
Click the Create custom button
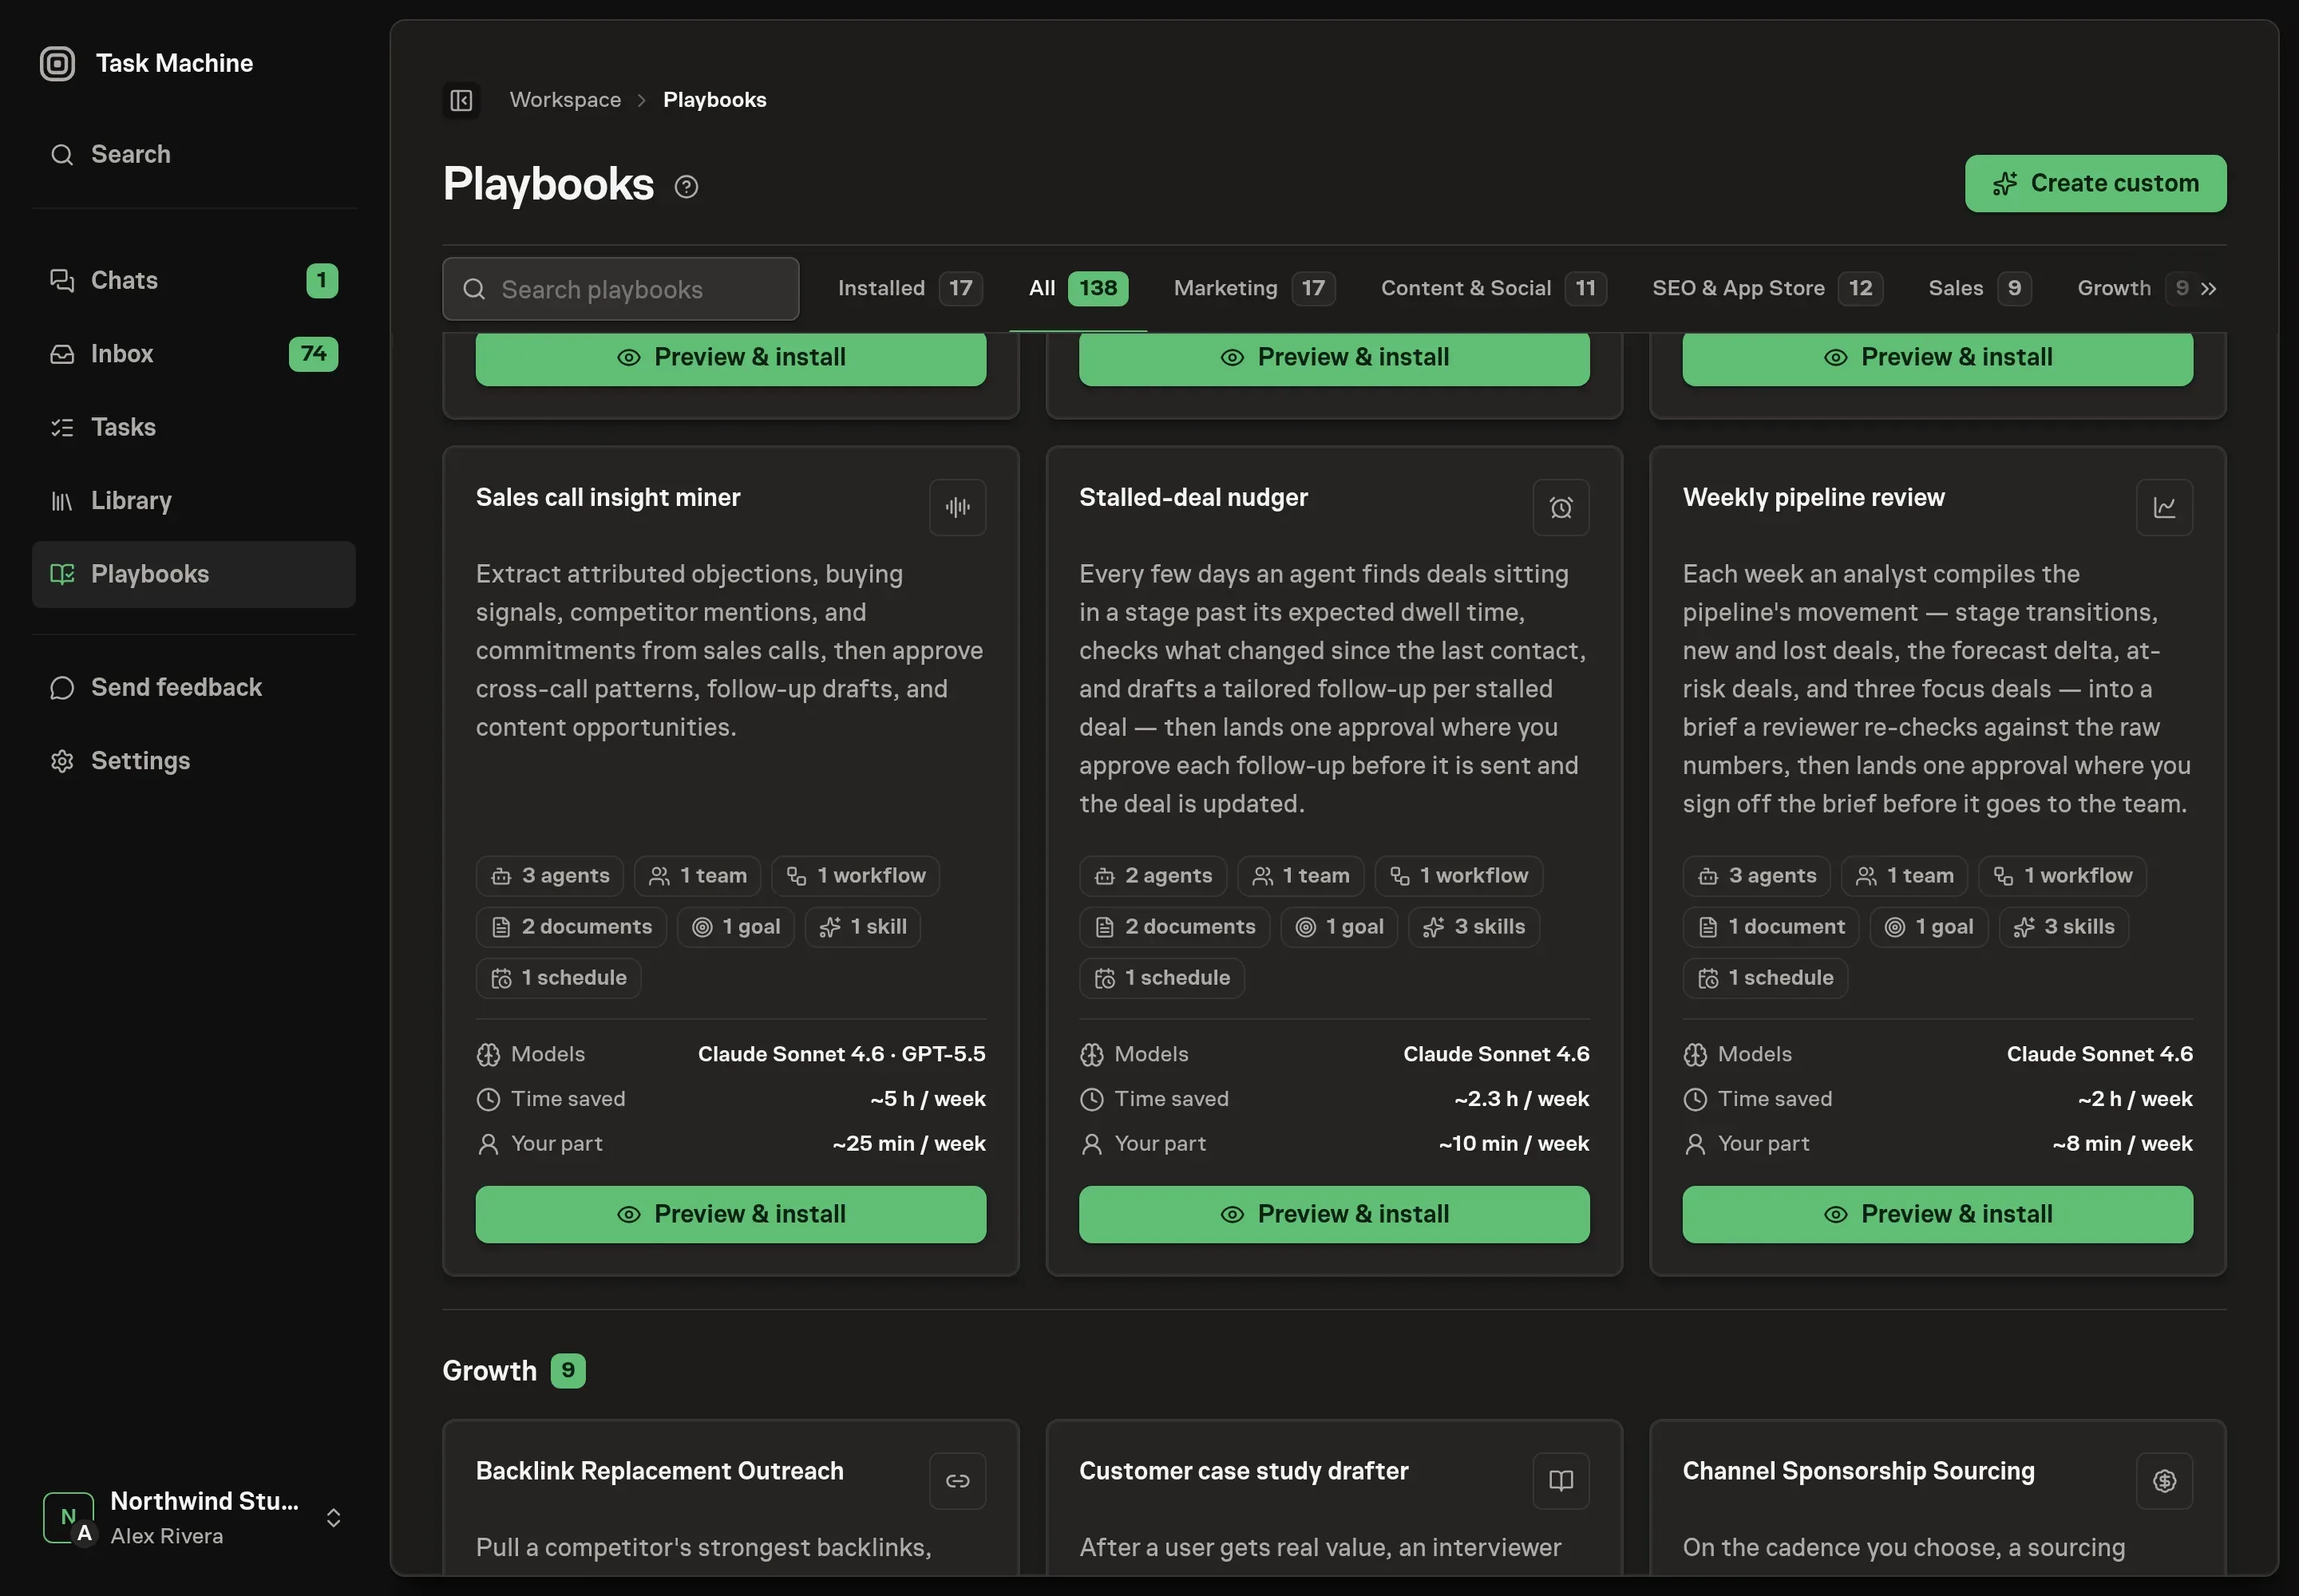click(x=2095, y=184)
